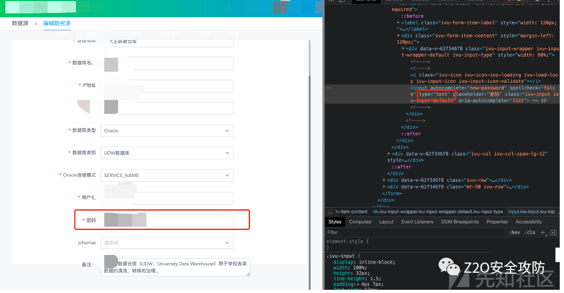Click the 编辑数据源 breadcrumb
The height and width of the screenshot is (293, 564).
[x=57, y=24]
